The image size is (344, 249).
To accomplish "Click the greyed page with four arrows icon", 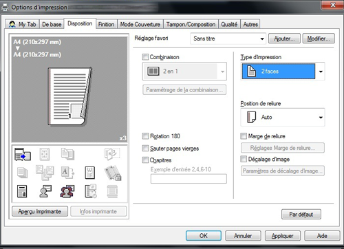I will pyautogui.click(x=45, y=154).
